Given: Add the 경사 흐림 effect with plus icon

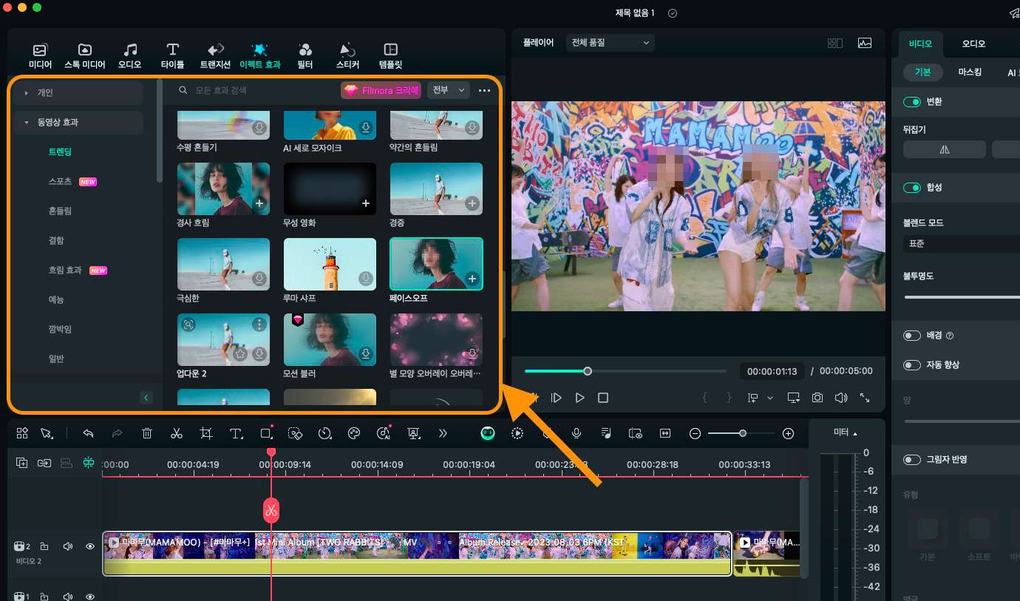Looking at the screenshot, I should [259, 203].
